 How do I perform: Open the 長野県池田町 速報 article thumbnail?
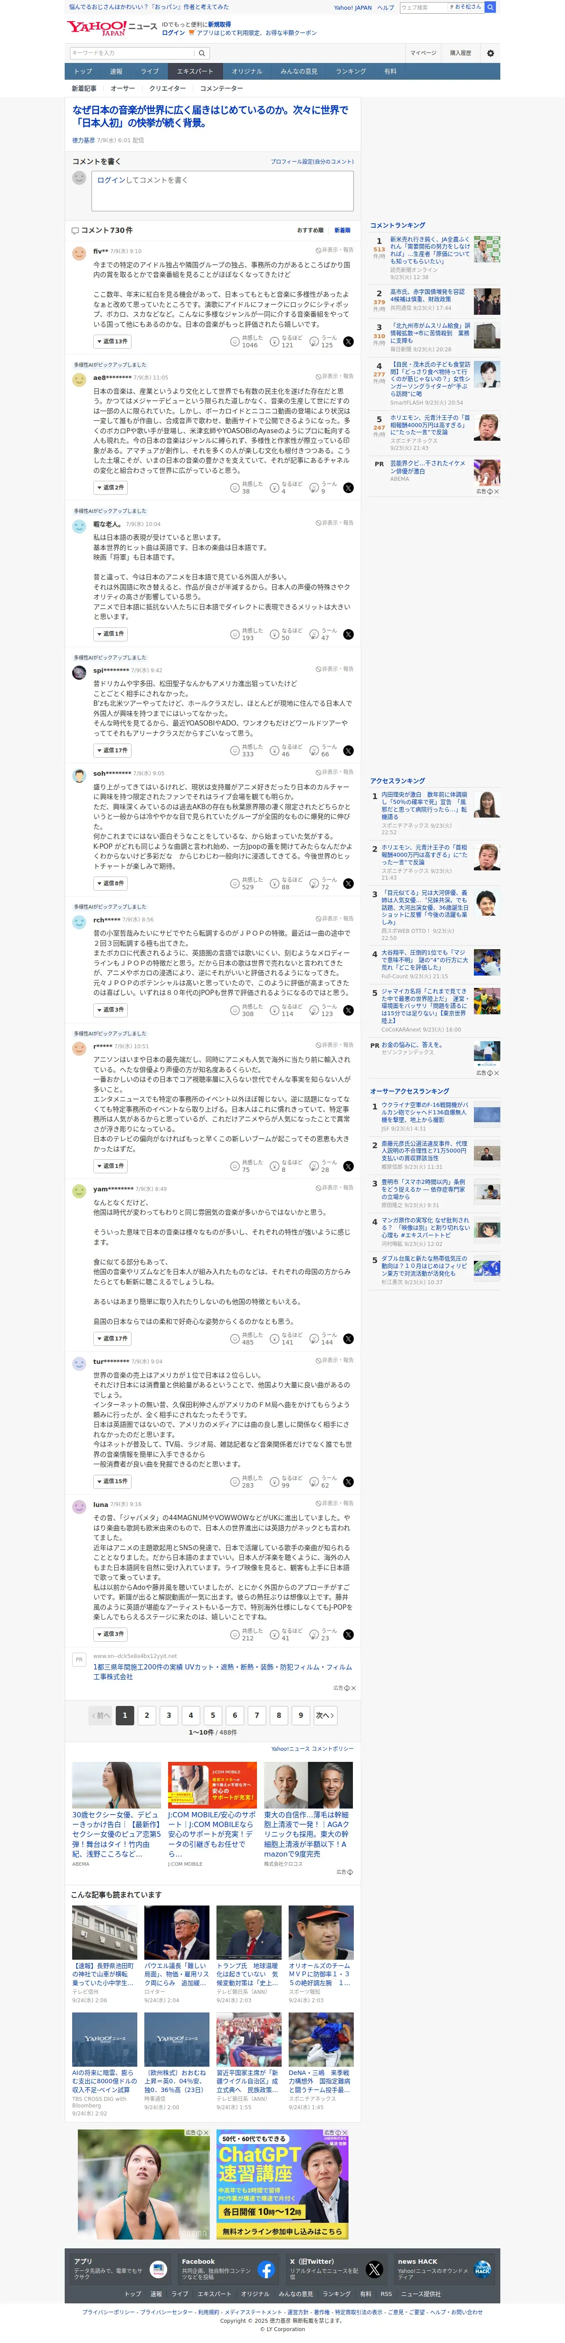(105, 1933)
